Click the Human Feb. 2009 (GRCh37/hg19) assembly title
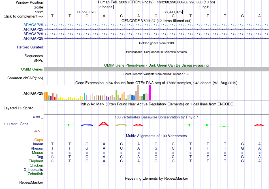Viewport: 269px width, 189px height. pyautogui.click(x=125, y=2)
